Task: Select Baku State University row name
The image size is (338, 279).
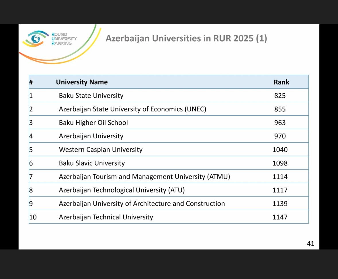Action: (91, 96)
